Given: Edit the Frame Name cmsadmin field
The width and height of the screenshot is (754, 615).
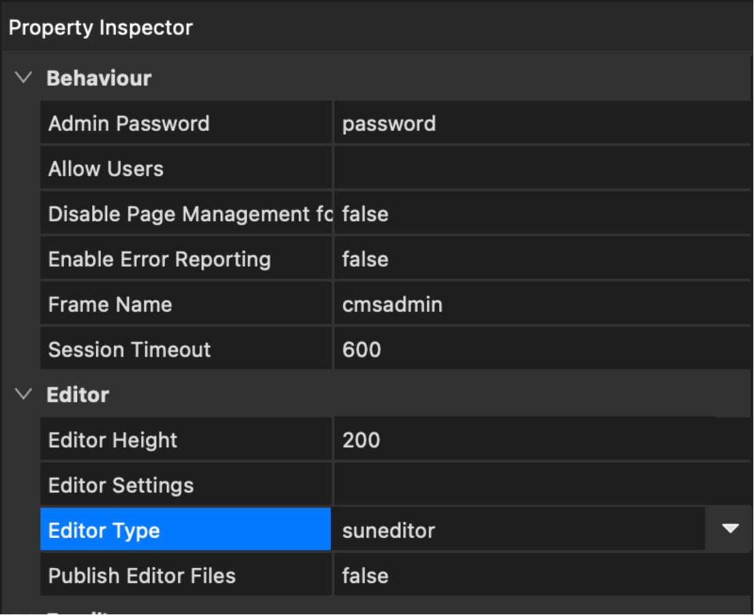Looking at the screenshot, I should 541,304.
